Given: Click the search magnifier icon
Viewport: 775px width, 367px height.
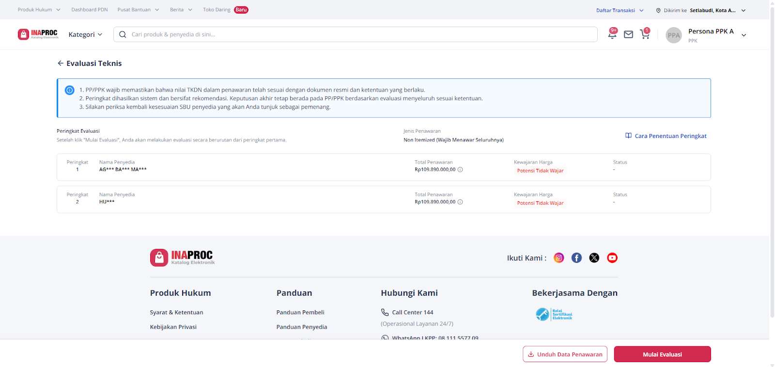Looking at the screenshot, I should click(123, 34).
